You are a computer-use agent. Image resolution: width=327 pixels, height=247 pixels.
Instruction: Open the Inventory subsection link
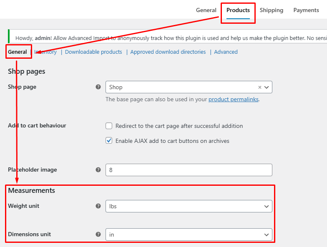click(45, 52)
